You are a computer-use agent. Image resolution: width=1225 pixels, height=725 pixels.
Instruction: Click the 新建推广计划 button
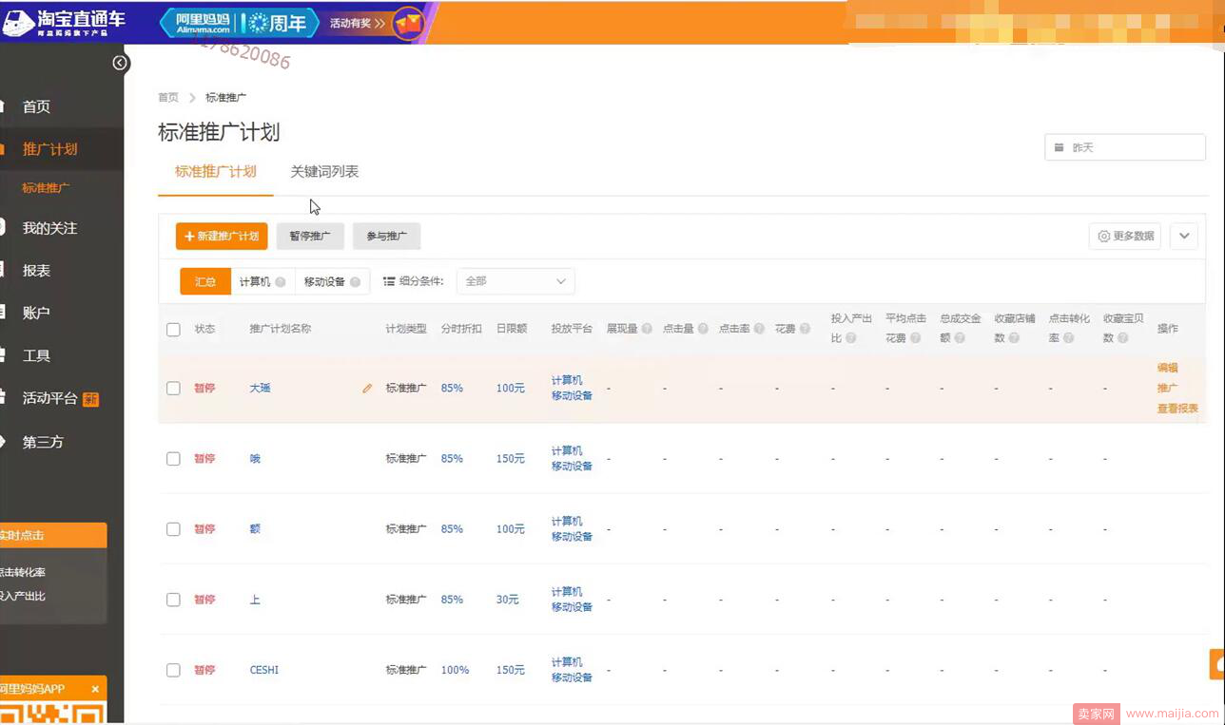[x=222, y=236]
